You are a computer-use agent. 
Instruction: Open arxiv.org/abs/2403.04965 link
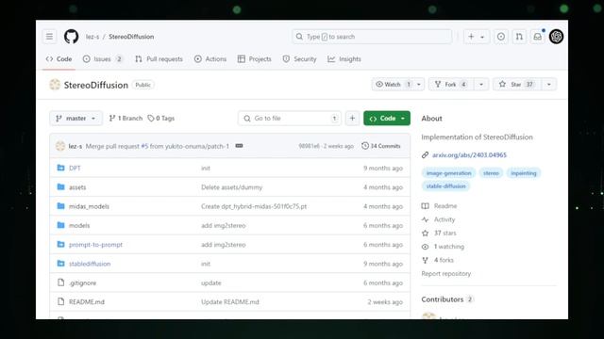tap(469, 154)
